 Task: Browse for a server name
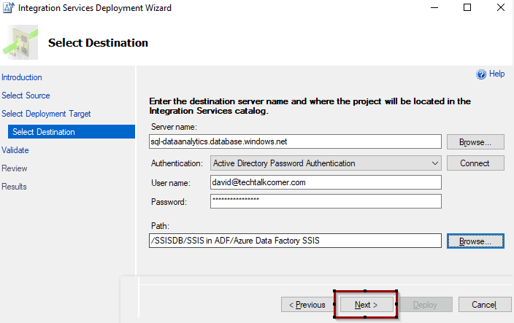475,142
